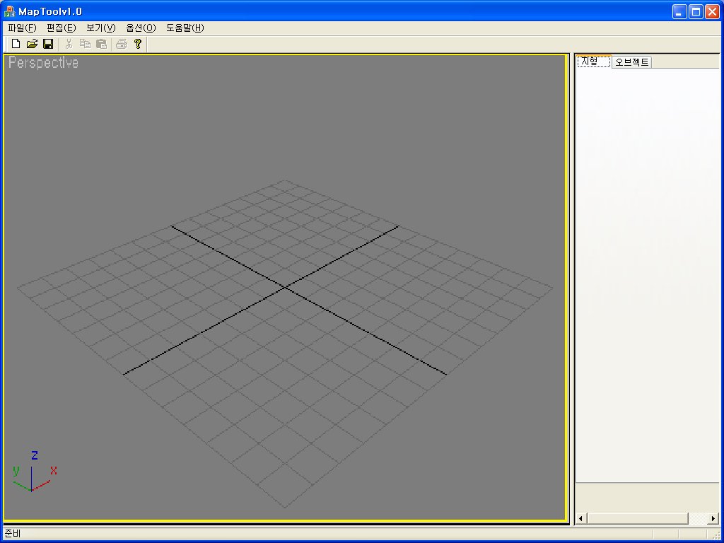
Task: Switch to the 오브젝트 tab
Action: click(631, 62)
